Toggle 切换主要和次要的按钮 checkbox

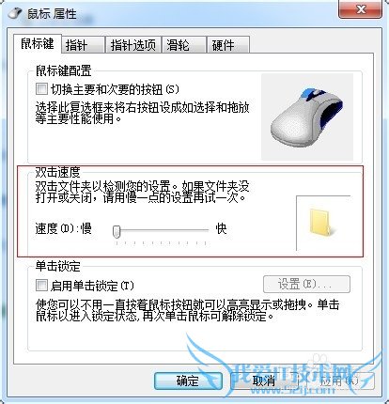point(41,89)
